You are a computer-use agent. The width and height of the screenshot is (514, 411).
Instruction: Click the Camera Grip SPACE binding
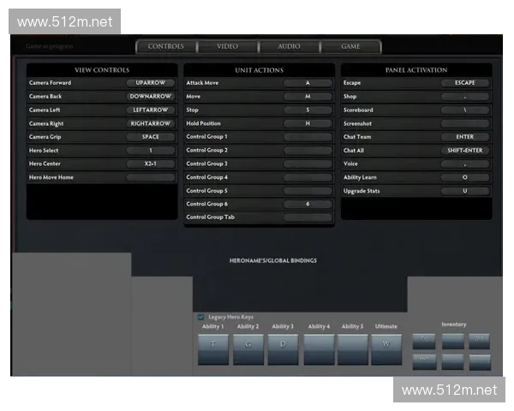(150, 137)
